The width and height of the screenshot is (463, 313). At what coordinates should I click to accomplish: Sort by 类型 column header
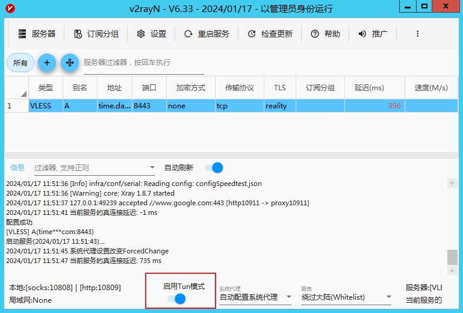46,88
